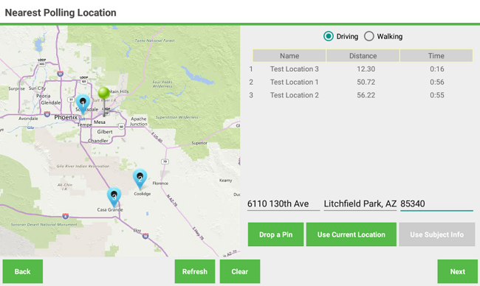Sort results by Time column header
This screenshot has width=480, height=286.
point(436,55)
